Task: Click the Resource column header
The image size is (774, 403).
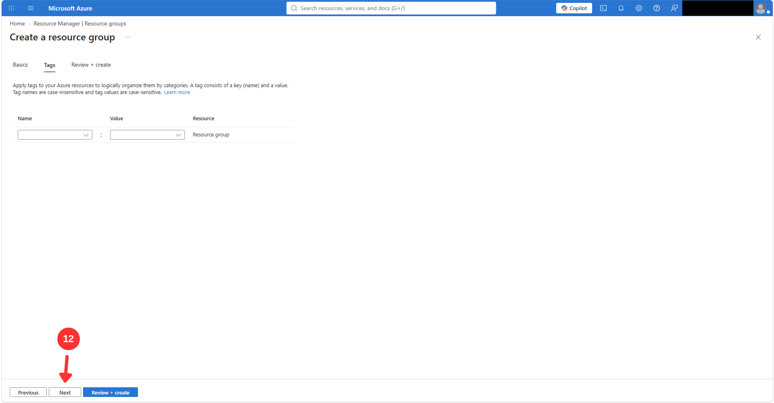Action: pos(204,118)
